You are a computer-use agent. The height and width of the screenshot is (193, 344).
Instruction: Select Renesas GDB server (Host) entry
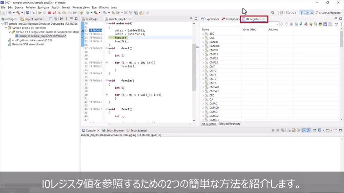point(26,44)
